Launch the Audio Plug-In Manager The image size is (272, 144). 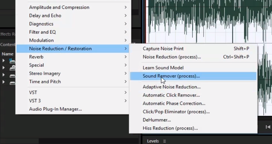point(55,109)
